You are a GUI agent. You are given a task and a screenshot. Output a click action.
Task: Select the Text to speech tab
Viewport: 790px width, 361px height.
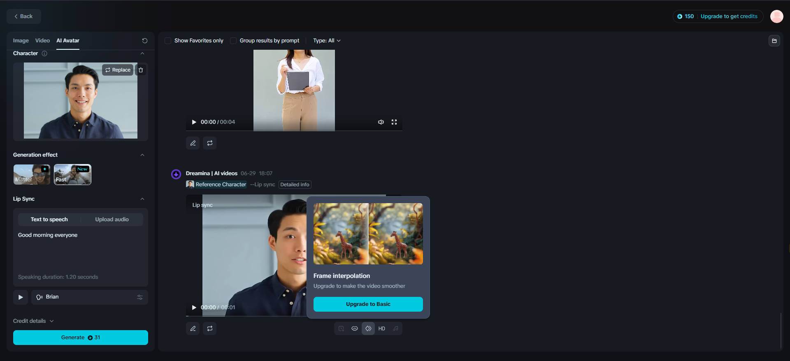49,220
